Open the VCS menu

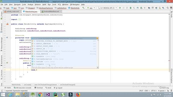click(59, 5)
